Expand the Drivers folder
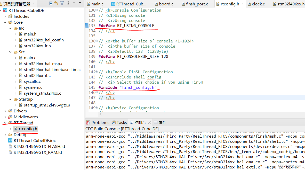The height and width of the screenshot is (170, 305). (x=5, y=111)
